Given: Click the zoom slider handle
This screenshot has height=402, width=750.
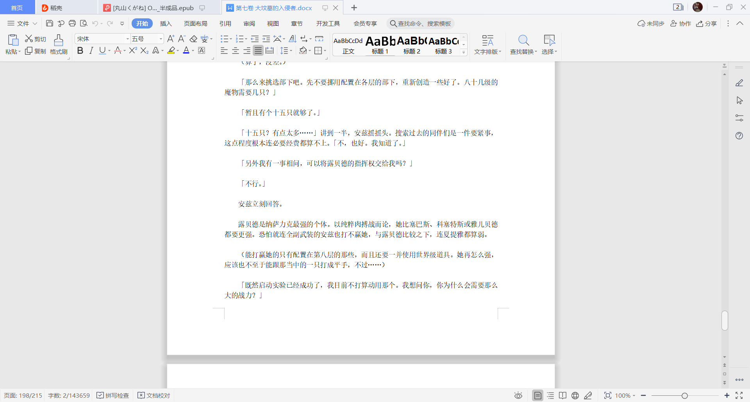Looking at the screenshot, I should click(684, 395).
